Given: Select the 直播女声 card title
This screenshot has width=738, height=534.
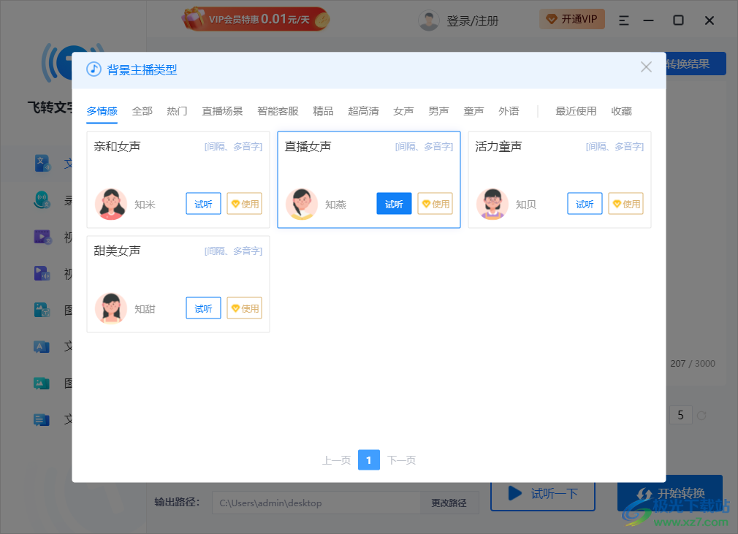Looking at the screenshot, I should coord(308,146).
